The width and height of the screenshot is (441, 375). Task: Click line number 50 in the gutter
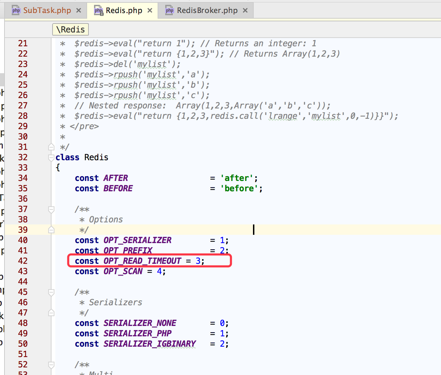pos(23,344)
